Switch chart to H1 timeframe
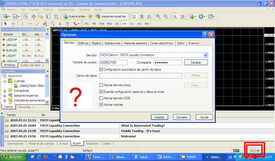Screen dimensions: 275x161 (x=117, y=23)
